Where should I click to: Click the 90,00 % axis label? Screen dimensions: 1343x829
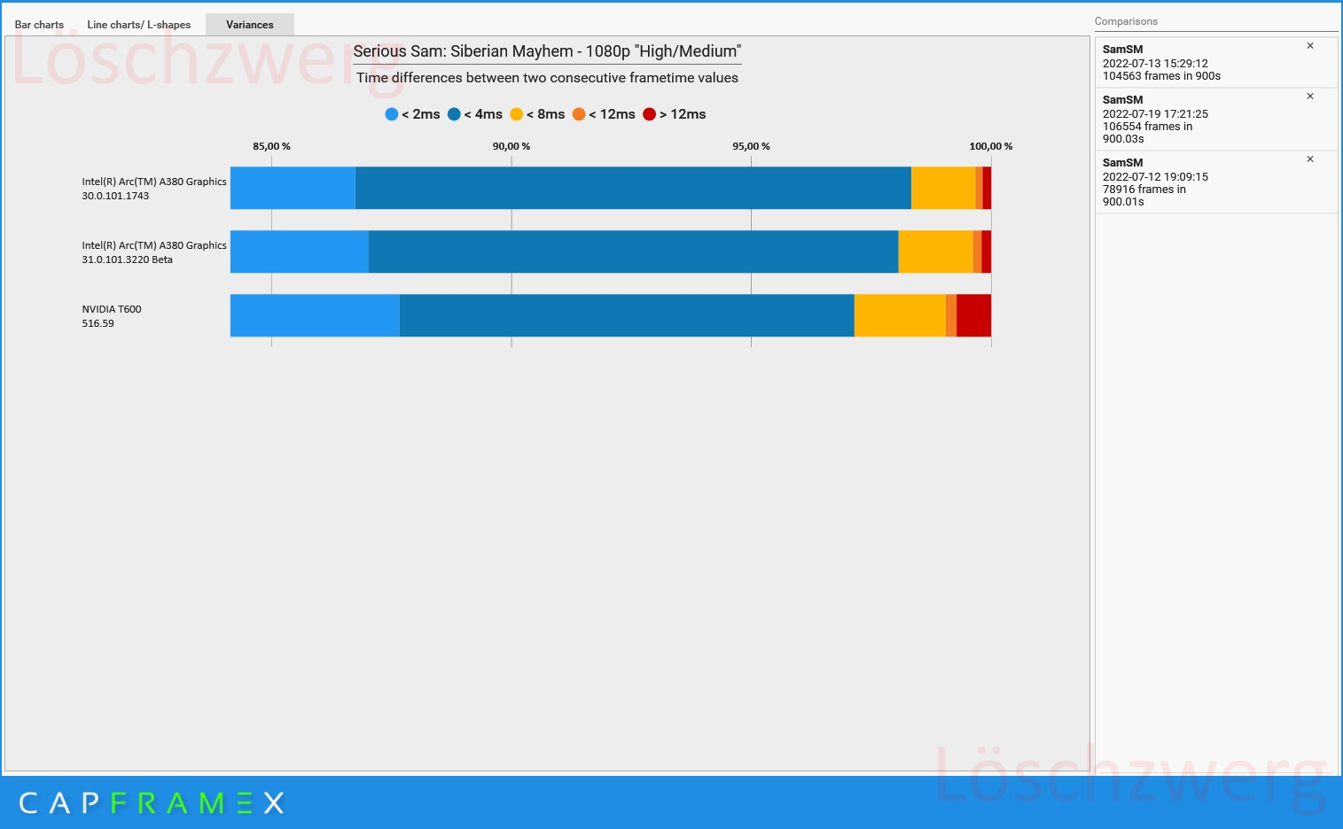click(511, 146)
